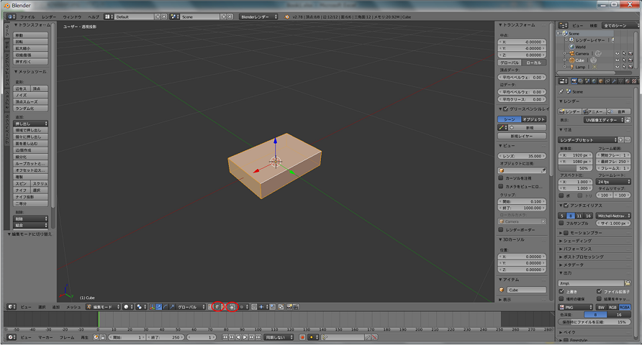Click the 新規レイヤー button
Viewport: 642px width, 345px height.
coord(520,135)
